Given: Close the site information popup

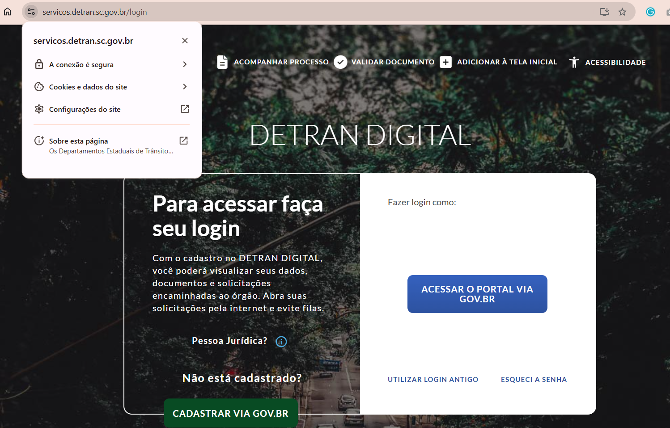Looking at the screenshot, I should (x=185, y=41).
